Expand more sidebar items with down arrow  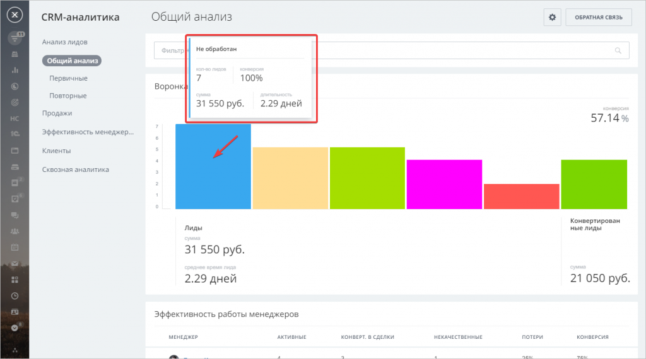[x=15, y=328]
